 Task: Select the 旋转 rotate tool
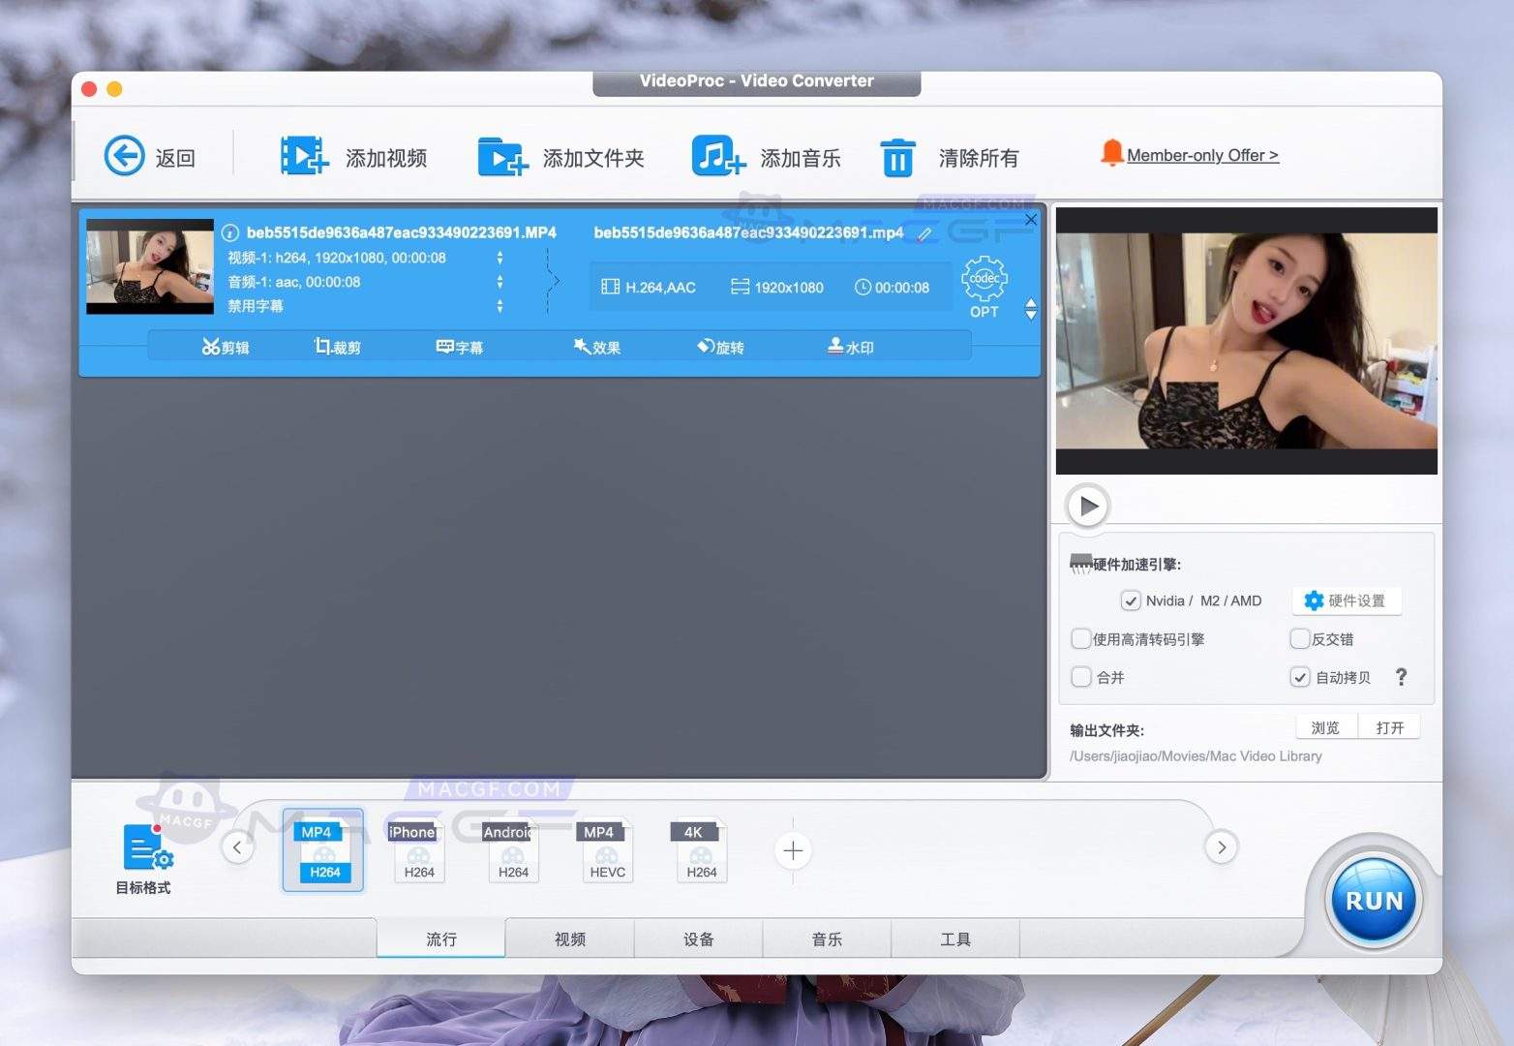point(721,346)
